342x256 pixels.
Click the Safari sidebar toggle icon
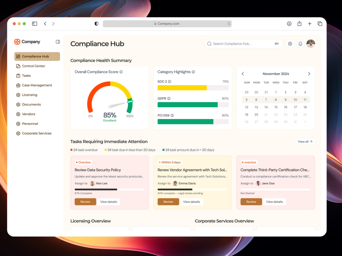pos(35,24)
